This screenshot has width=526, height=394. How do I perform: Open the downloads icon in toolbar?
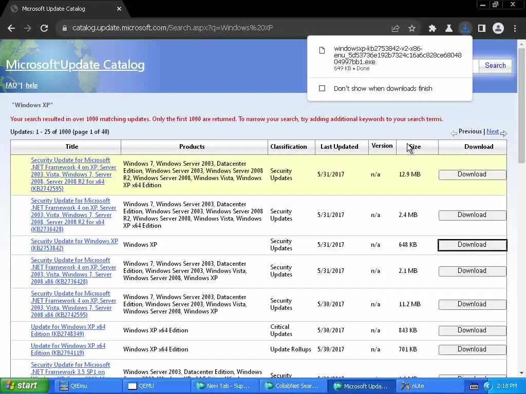[465, 29]
